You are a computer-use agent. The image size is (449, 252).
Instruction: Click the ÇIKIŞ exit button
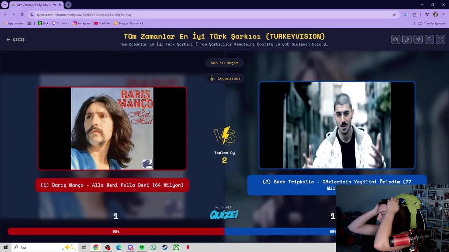pyautogui.click(x=15, y=40)
